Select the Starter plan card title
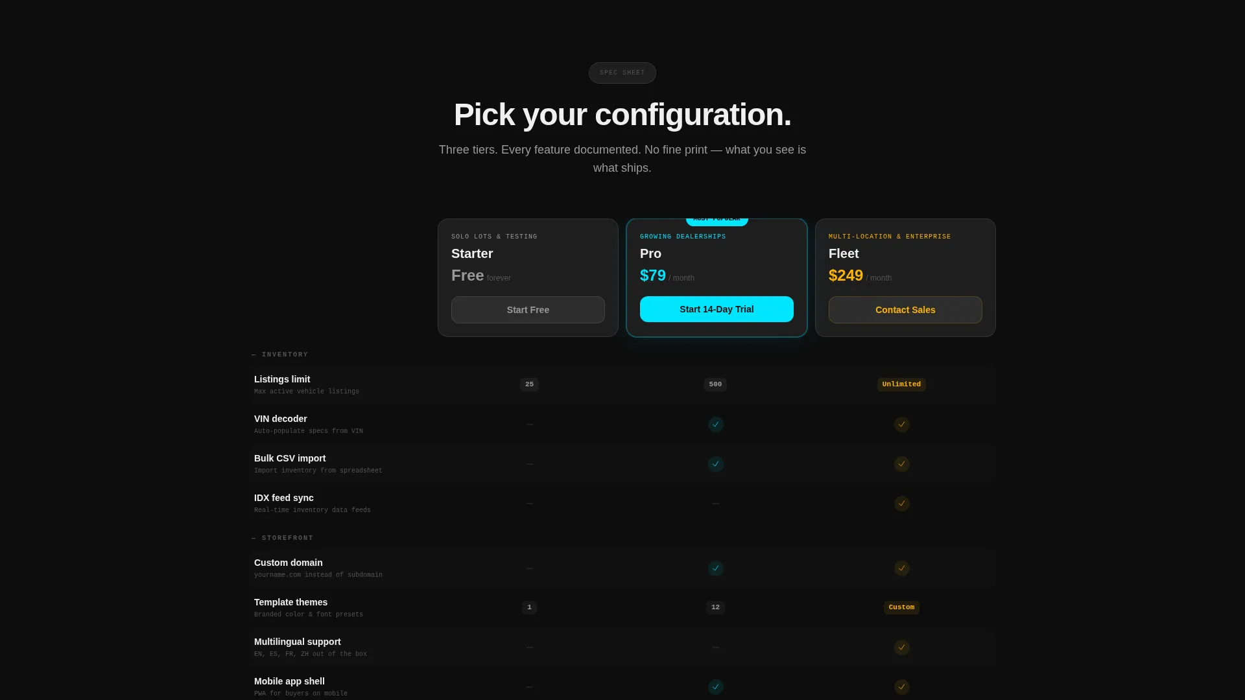The width and height of the screenshot is (1245, 700). [472, 253]
